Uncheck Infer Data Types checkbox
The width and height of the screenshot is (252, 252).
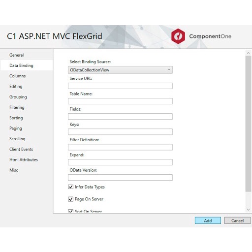click(71, 187)
